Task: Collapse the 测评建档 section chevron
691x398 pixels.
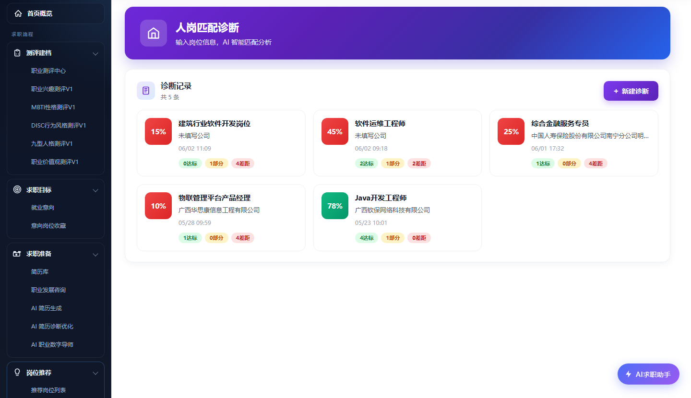Action: click(x=95, y=53)
